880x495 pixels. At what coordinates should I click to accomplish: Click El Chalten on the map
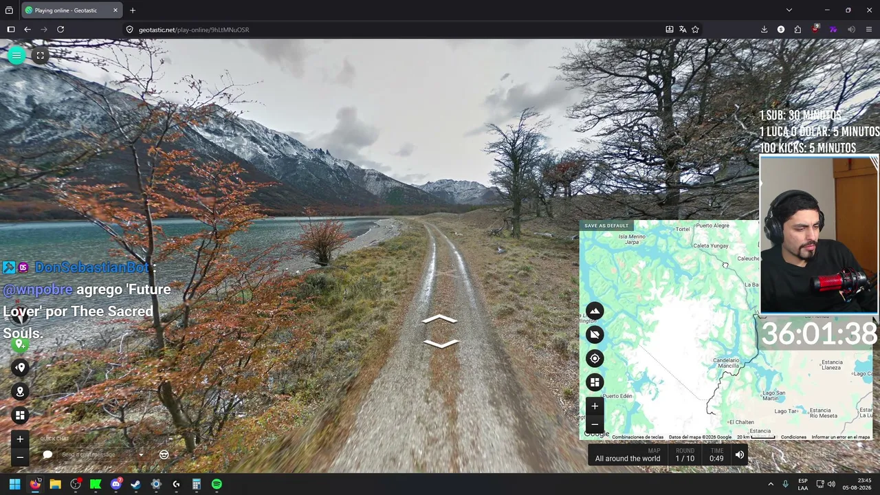(x=740, y=422)
